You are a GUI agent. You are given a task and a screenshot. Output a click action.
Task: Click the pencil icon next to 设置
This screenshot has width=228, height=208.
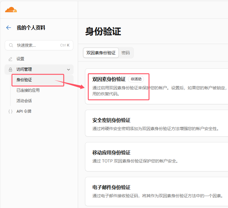coord(10,59)
